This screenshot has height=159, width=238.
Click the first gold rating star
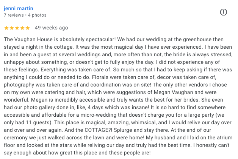(x=6, y=28)
